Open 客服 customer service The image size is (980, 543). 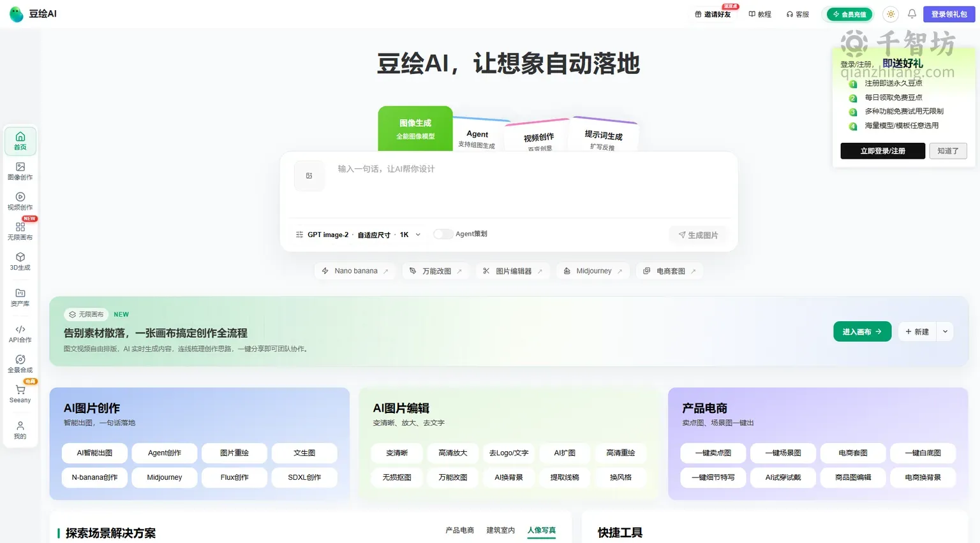click(x=798, y=14)
